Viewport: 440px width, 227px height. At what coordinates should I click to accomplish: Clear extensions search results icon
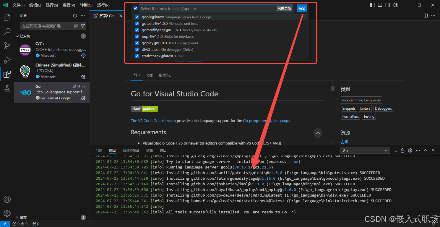click(76, 26)
